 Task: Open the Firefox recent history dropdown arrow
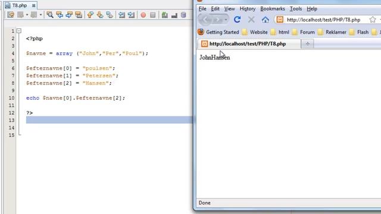(x=226, y=20)
